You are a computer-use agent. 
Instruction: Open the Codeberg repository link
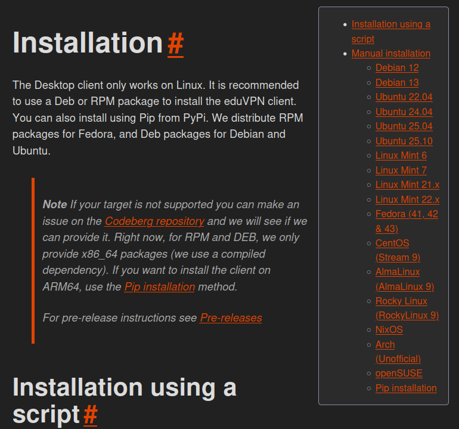pyautogui.click(x=154, y=221)
